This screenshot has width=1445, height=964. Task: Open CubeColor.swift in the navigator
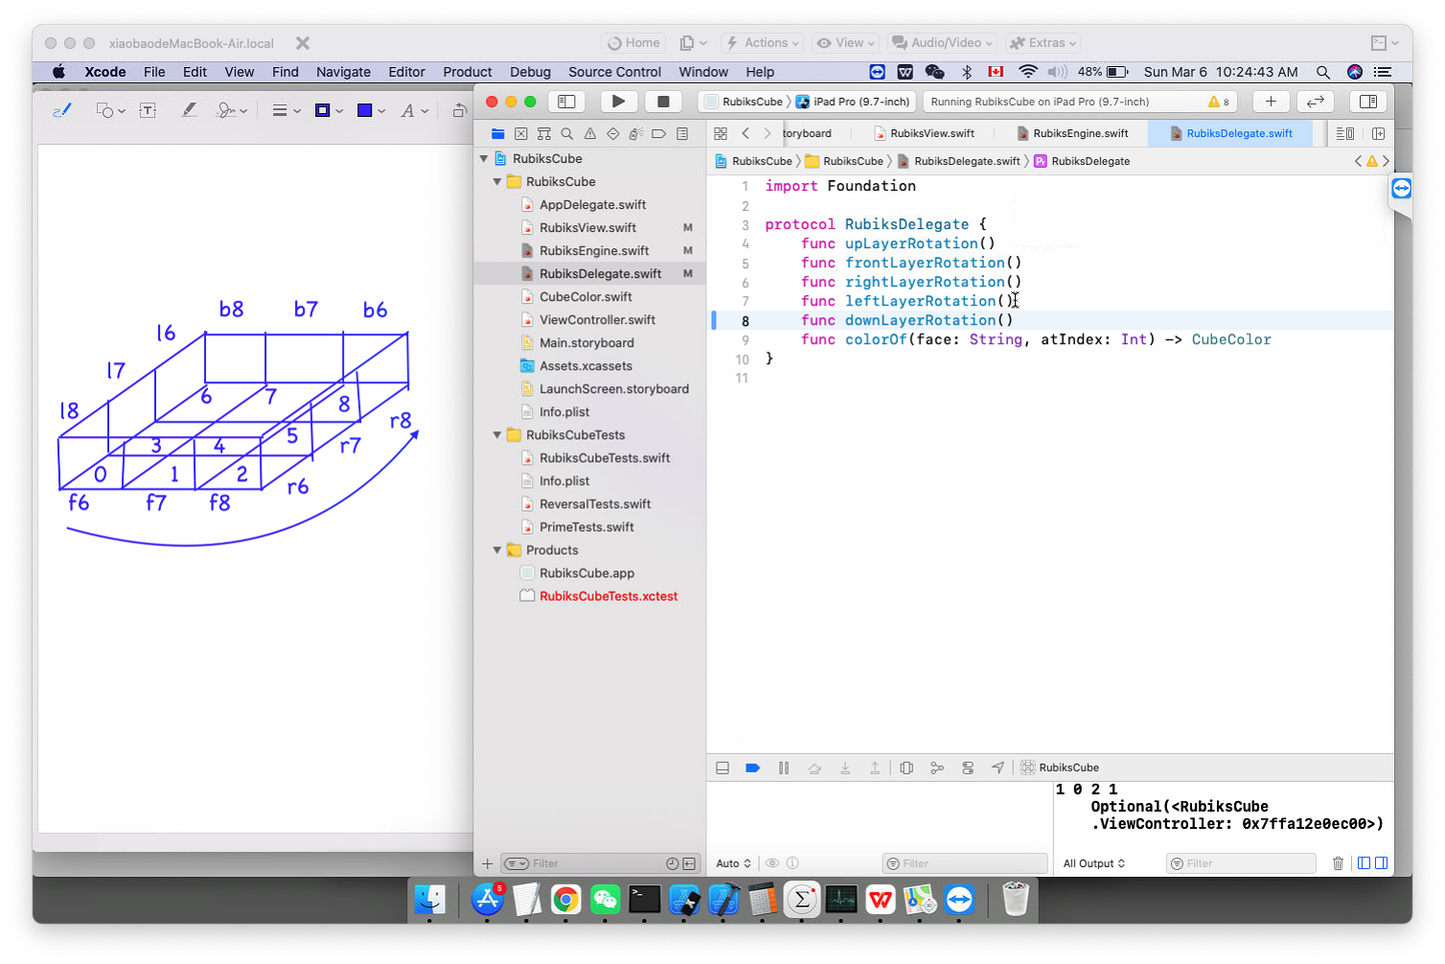point(585,297)
